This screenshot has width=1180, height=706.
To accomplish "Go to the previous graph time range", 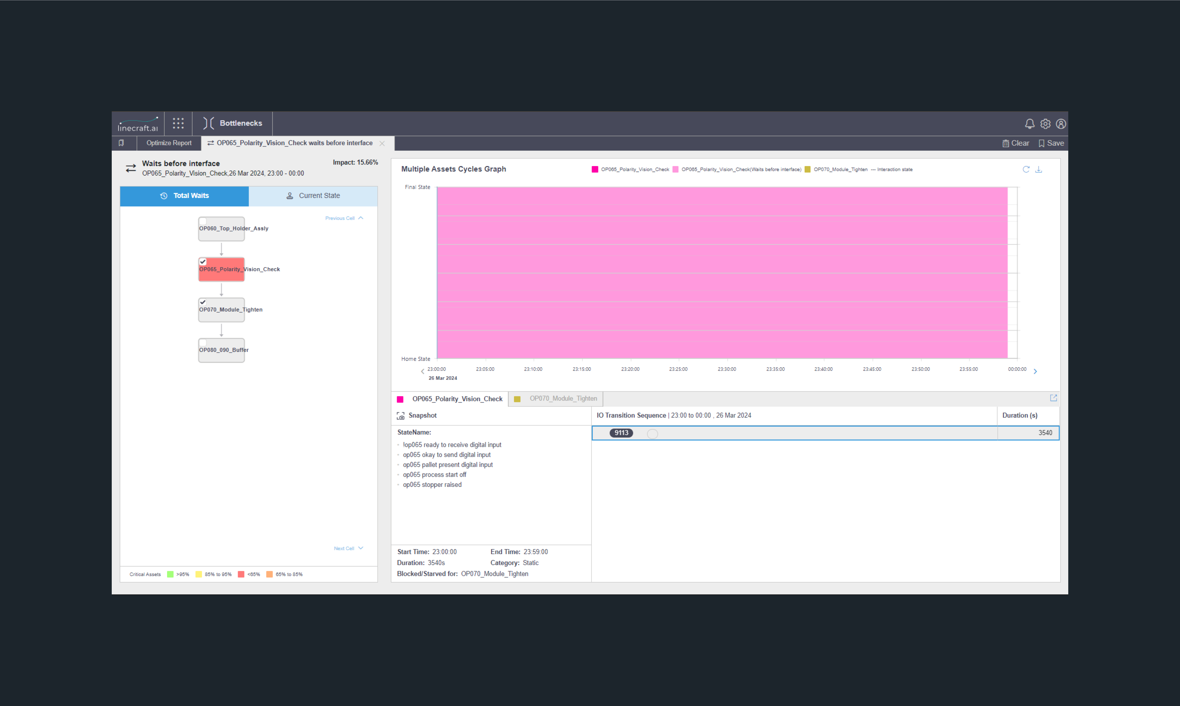I will 422,371.
